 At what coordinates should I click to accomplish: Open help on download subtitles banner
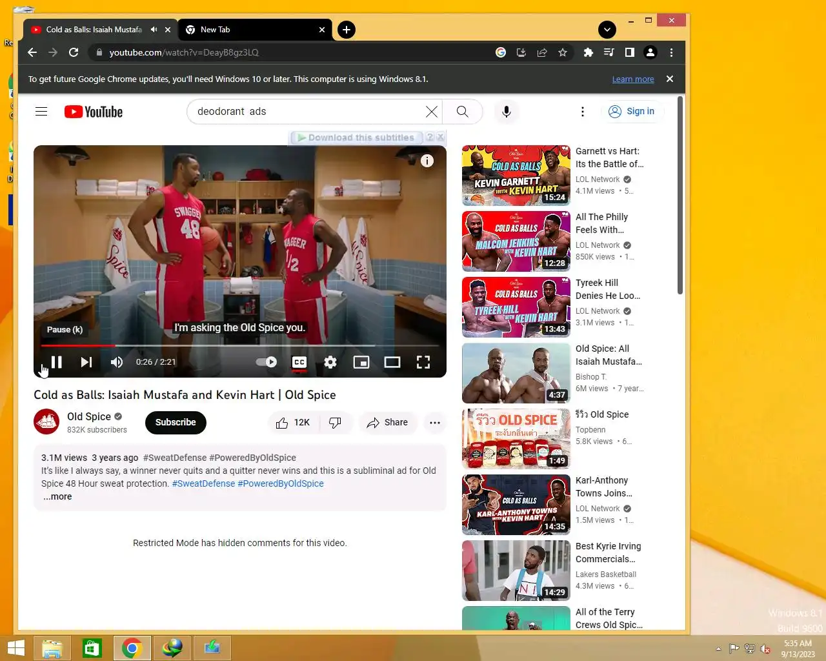(430, 137)
